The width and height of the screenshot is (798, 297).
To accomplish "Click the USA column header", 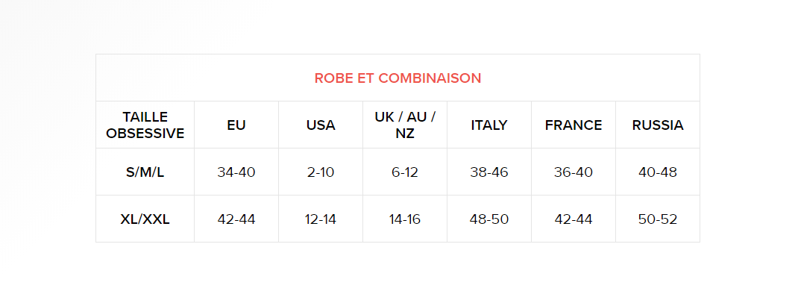I will point(321,125).
